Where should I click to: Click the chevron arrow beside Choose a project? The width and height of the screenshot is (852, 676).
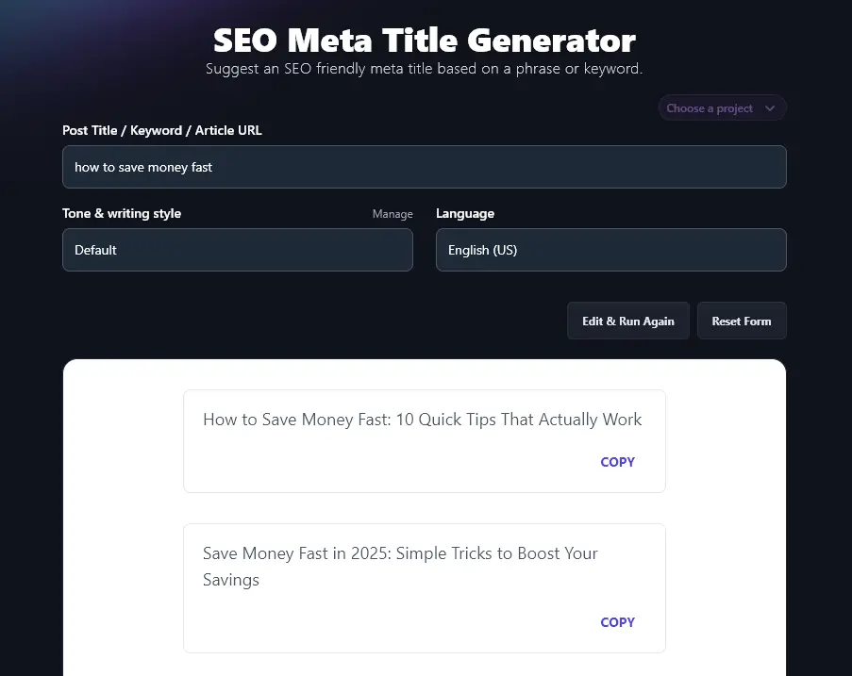point(770,108)
